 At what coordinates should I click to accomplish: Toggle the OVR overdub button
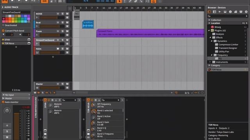[x=45, y=1]
